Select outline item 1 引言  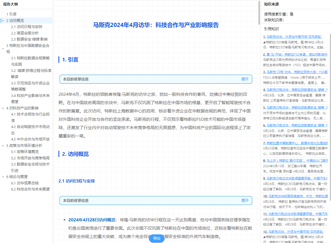coord(11,14)
